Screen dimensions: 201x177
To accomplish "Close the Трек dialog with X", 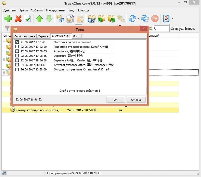I will (x=144, y=28).
